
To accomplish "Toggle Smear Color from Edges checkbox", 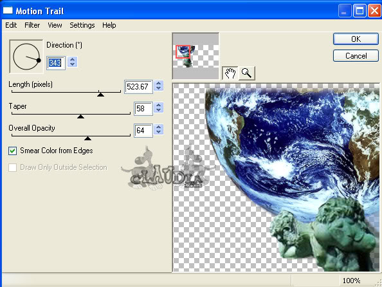I will coord(12,151).
